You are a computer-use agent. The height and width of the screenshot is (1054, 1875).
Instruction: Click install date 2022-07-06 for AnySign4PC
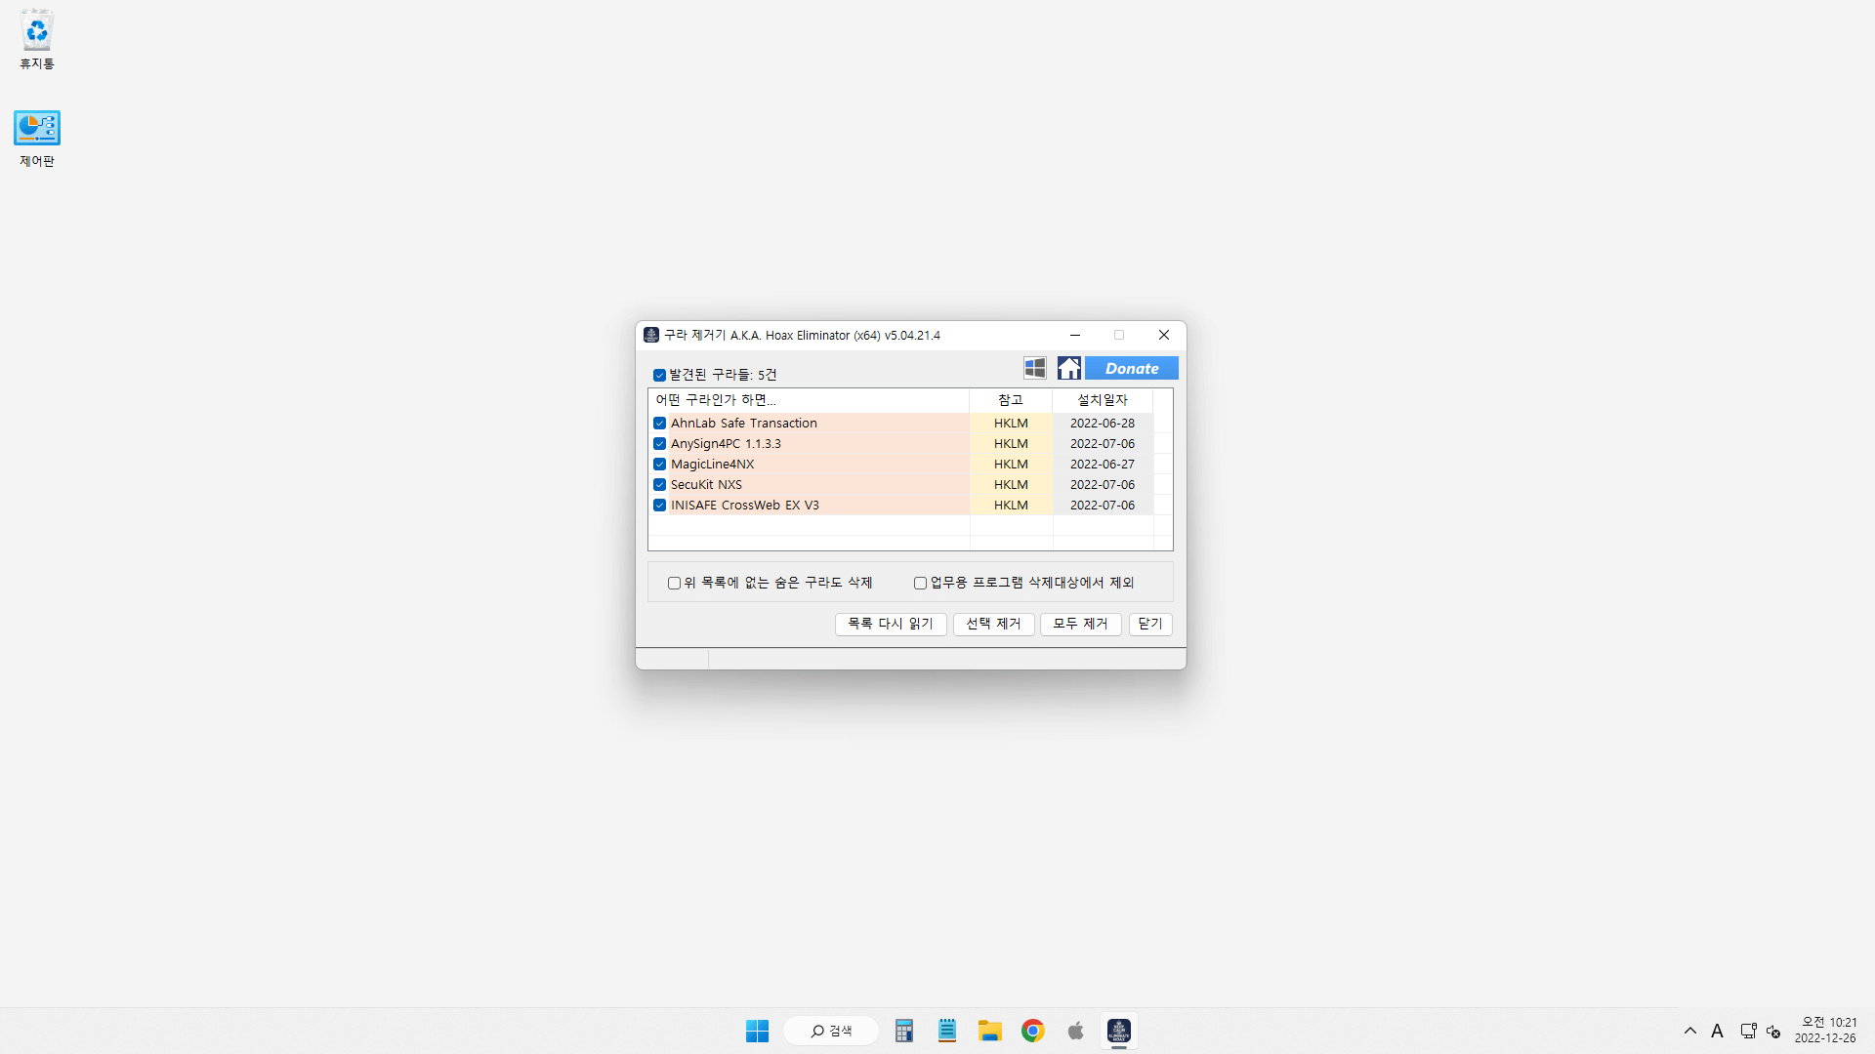tap(1103, 444)
